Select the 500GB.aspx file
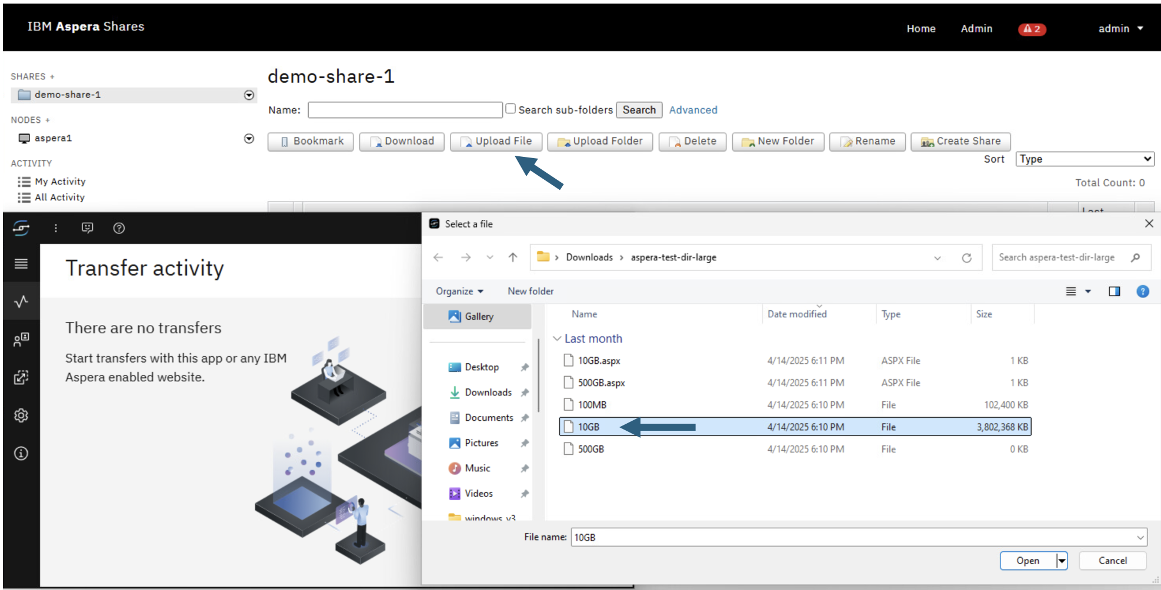 click(x=795, y=383)
